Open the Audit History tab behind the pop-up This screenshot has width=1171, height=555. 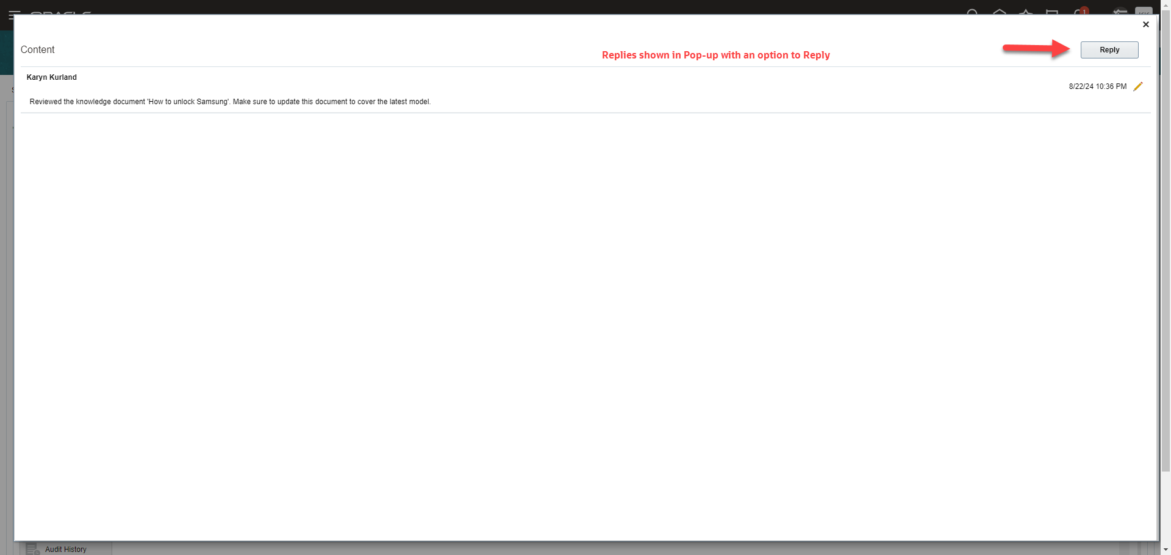click(x=66, y=549)
